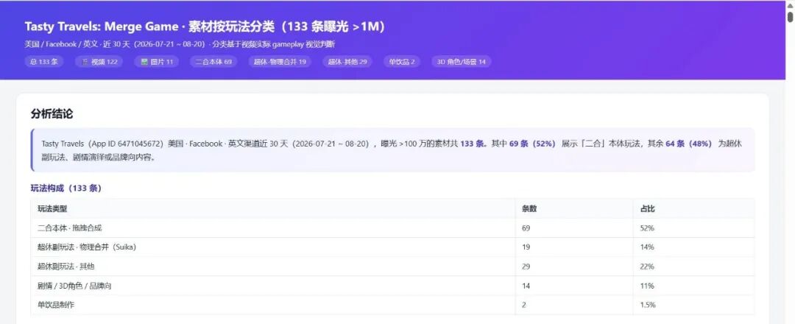Click the 分析结论 heading
The width and height of the screenshot is (795, 324).
tap(52, 114)
